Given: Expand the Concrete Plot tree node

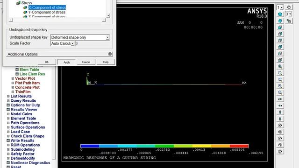Looking at the screenshot, I should pos(13,87).
